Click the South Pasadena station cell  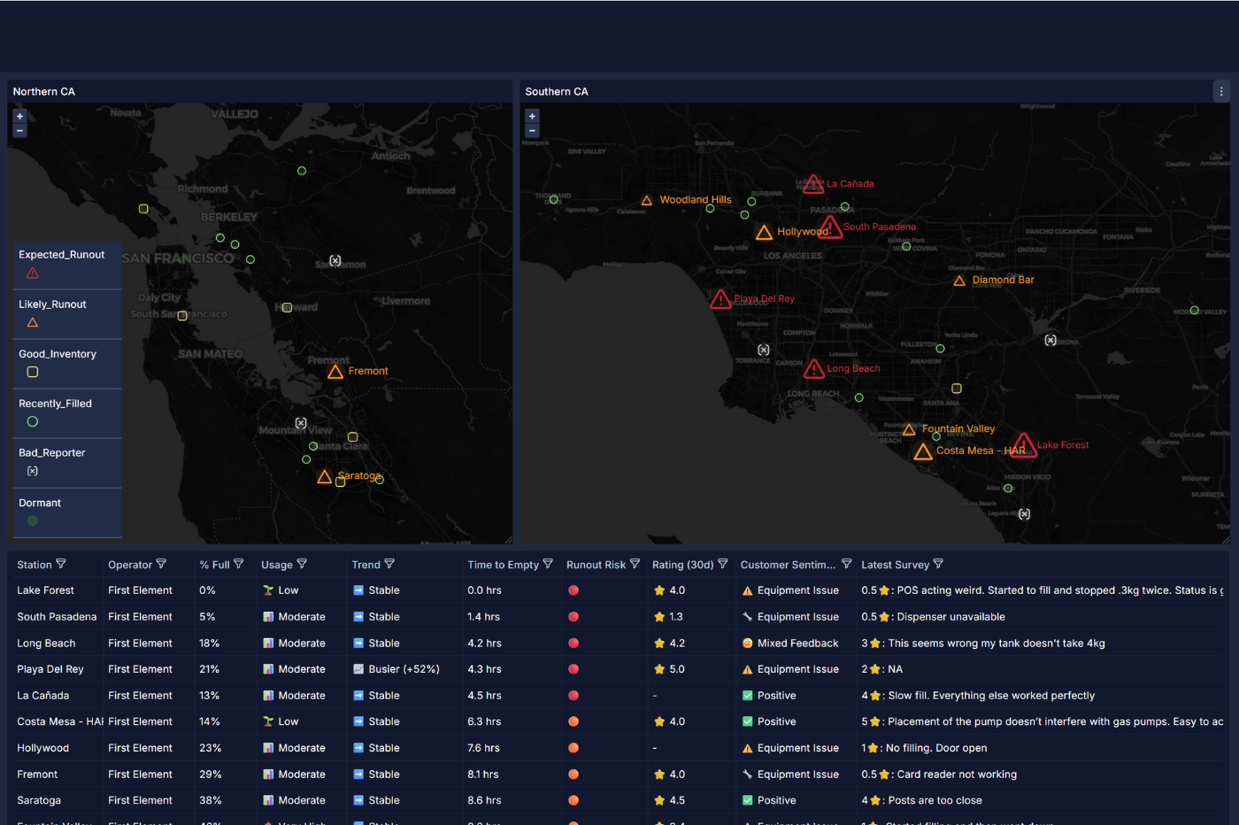pos(57,617)
